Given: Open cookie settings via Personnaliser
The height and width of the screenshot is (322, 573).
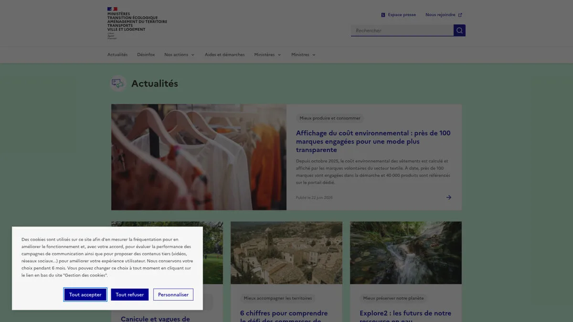Looking at the screenshot, I should (173, 295).
